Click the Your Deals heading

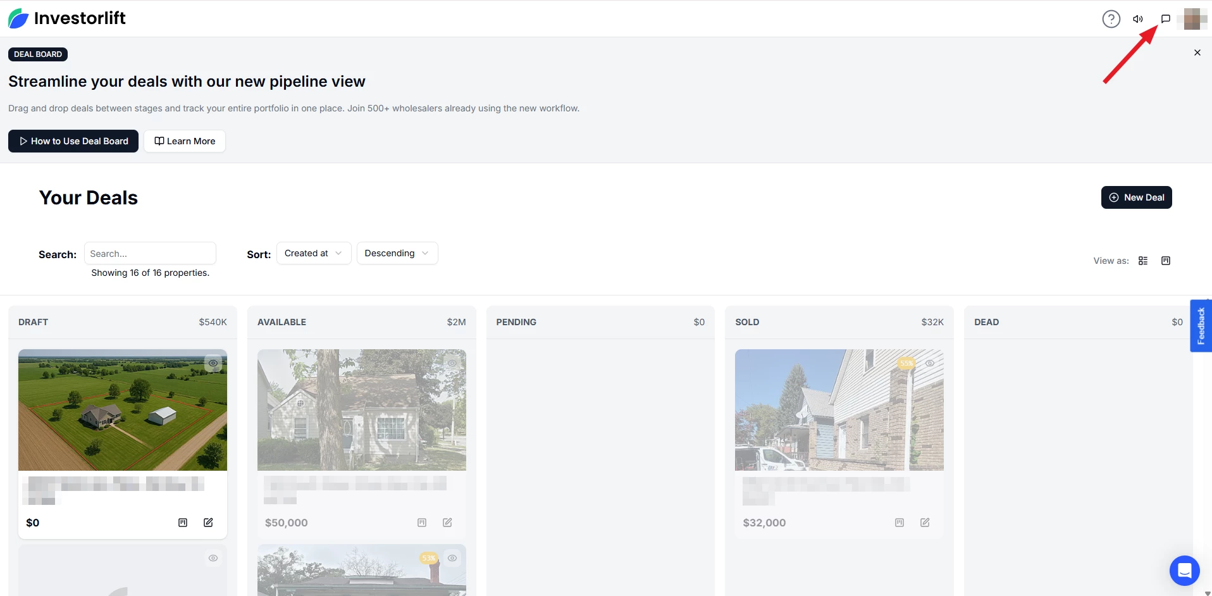88,198
